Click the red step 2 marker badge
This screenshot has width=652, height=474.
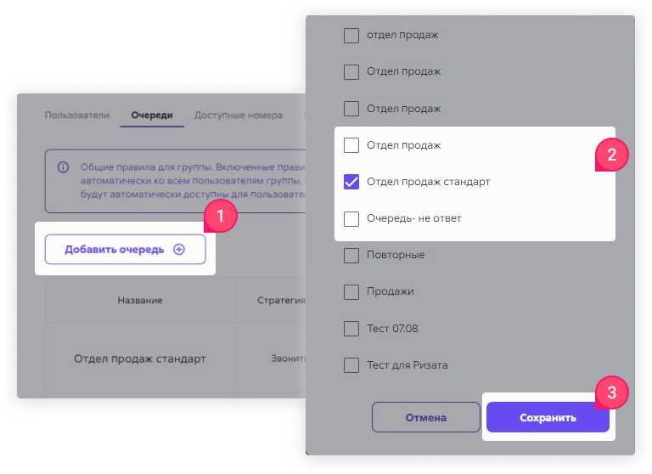611,155
